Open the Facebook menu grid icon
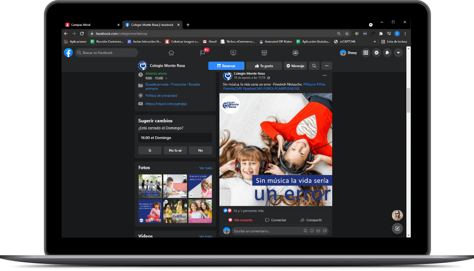This screenshot has height=271, width=474. click(366, 53)
